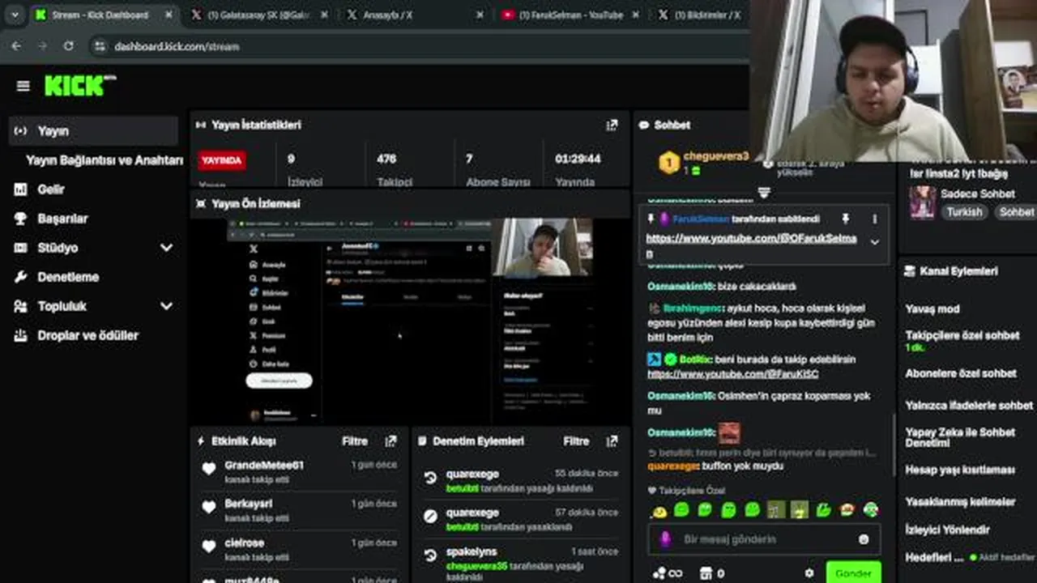The height and width of the screenshot is (583, 1037).
Task: Click the quarexege chat username in chat
Action: pos(672,466)
